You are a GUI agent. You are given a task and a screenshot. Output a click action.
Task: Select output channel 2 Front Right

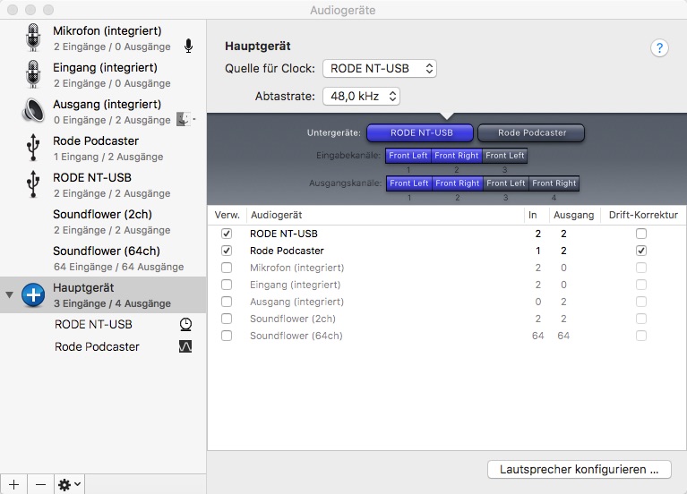click(x=458, y=183)
